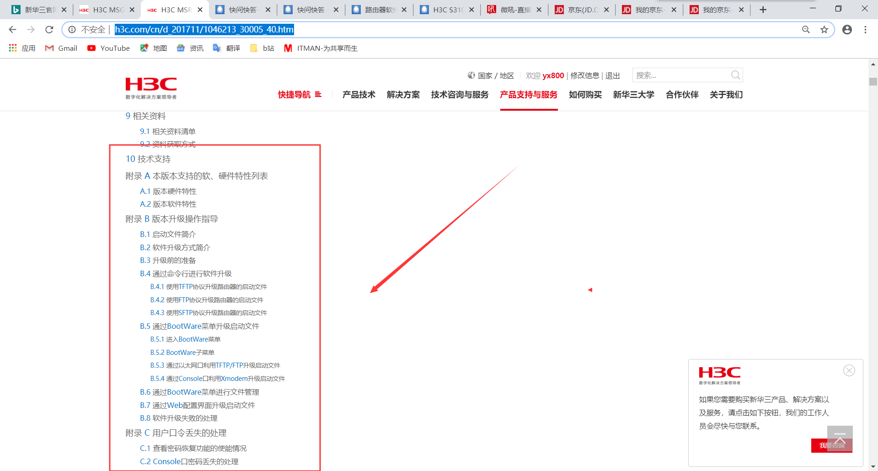Open the 技术咨询与服务 menu

click(460, 95)
